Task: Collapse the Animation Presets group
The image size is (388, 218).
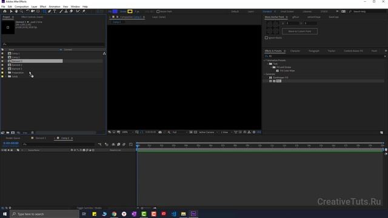Action: (264, 61)
